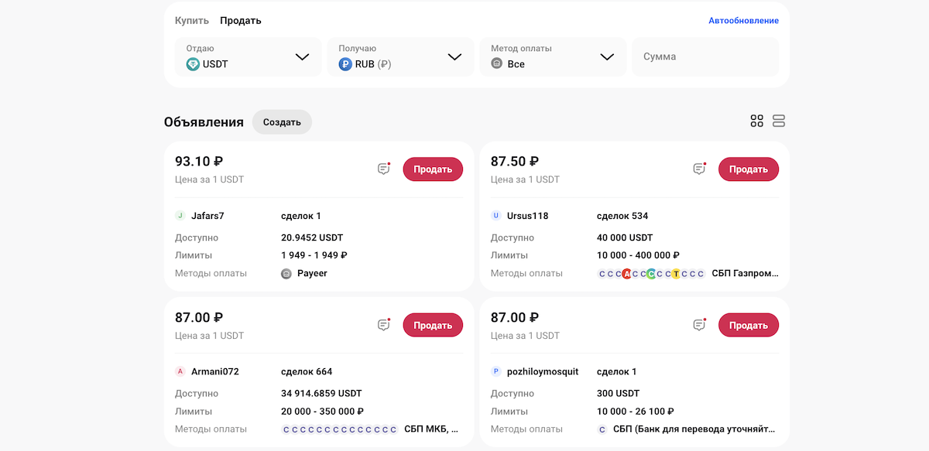Image resolution: width=929 pixels, height=451 pixels.
Task: Click the green Sber icon on Ursus118's offer
Action: (x=650, y=273)
